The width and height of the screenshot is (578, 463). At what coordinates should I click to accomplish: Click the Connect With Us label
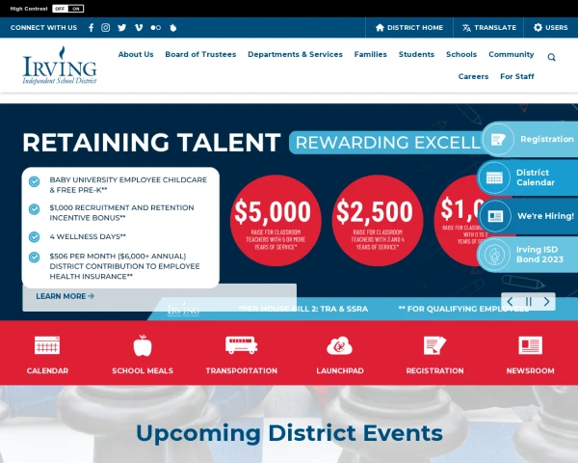(43, 28)
